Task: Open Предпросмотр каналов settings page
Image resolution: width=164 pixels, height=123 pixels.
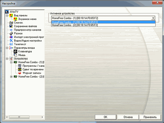Action: [x=28, y=30]
